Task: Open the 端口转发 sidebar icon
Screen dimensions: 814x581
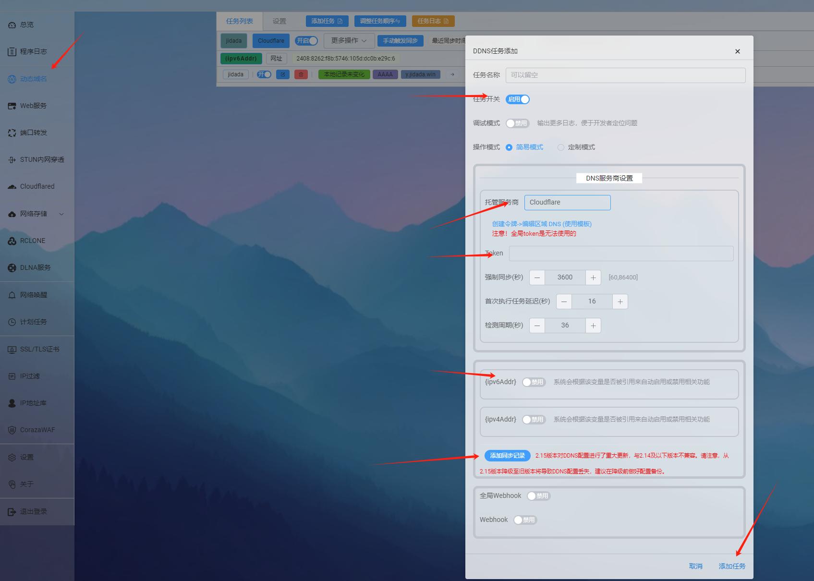Action: click(x=12, y=133)
